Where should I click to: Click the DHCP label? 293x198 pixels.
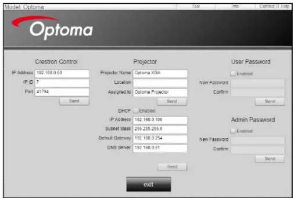point(124,111)
